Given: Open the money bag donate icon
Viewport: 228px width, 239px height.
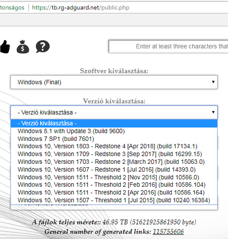Looking at the screenshot, I should (x=23, y=47).
